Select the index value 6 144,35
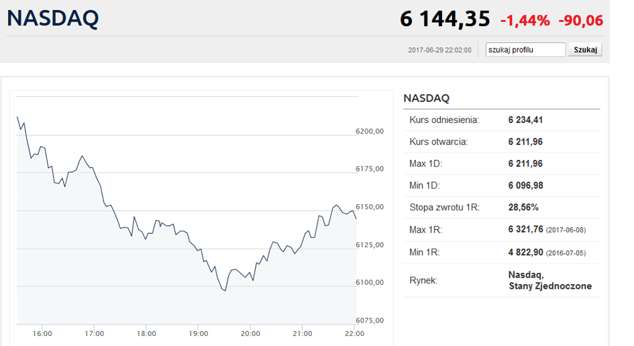This screenshot has width=634, height=346. point(445,19)
